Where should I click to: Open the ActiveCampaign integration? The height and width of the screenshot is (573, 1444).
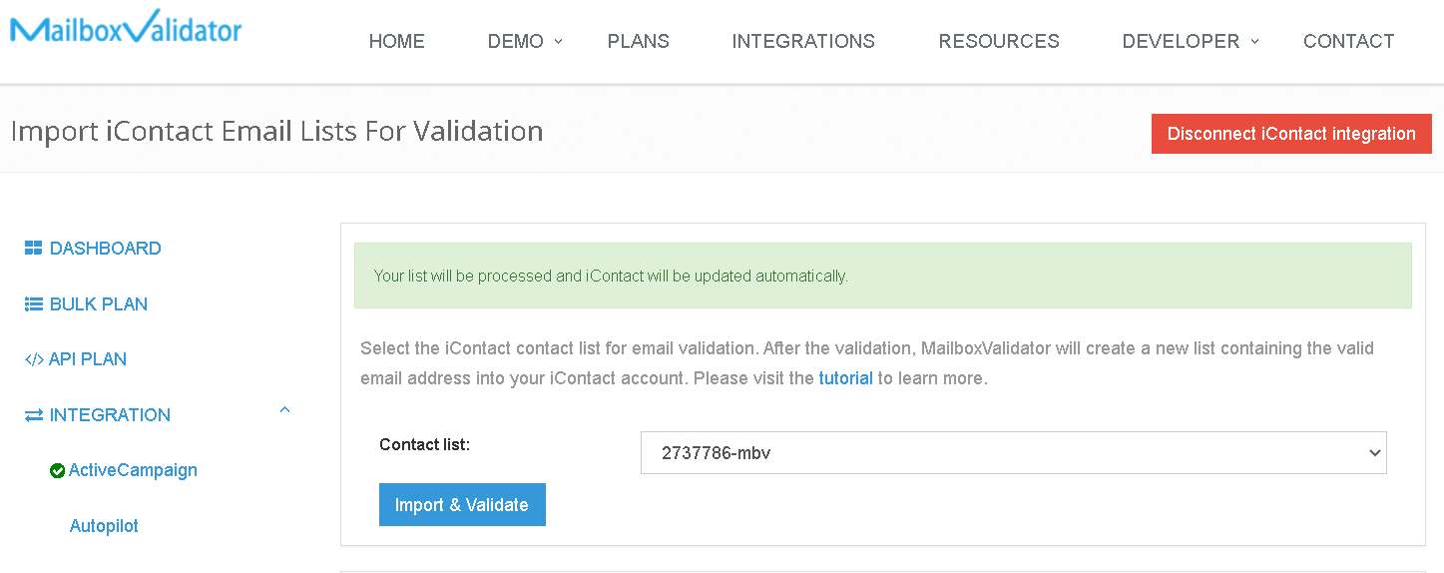tap(133, 470)
